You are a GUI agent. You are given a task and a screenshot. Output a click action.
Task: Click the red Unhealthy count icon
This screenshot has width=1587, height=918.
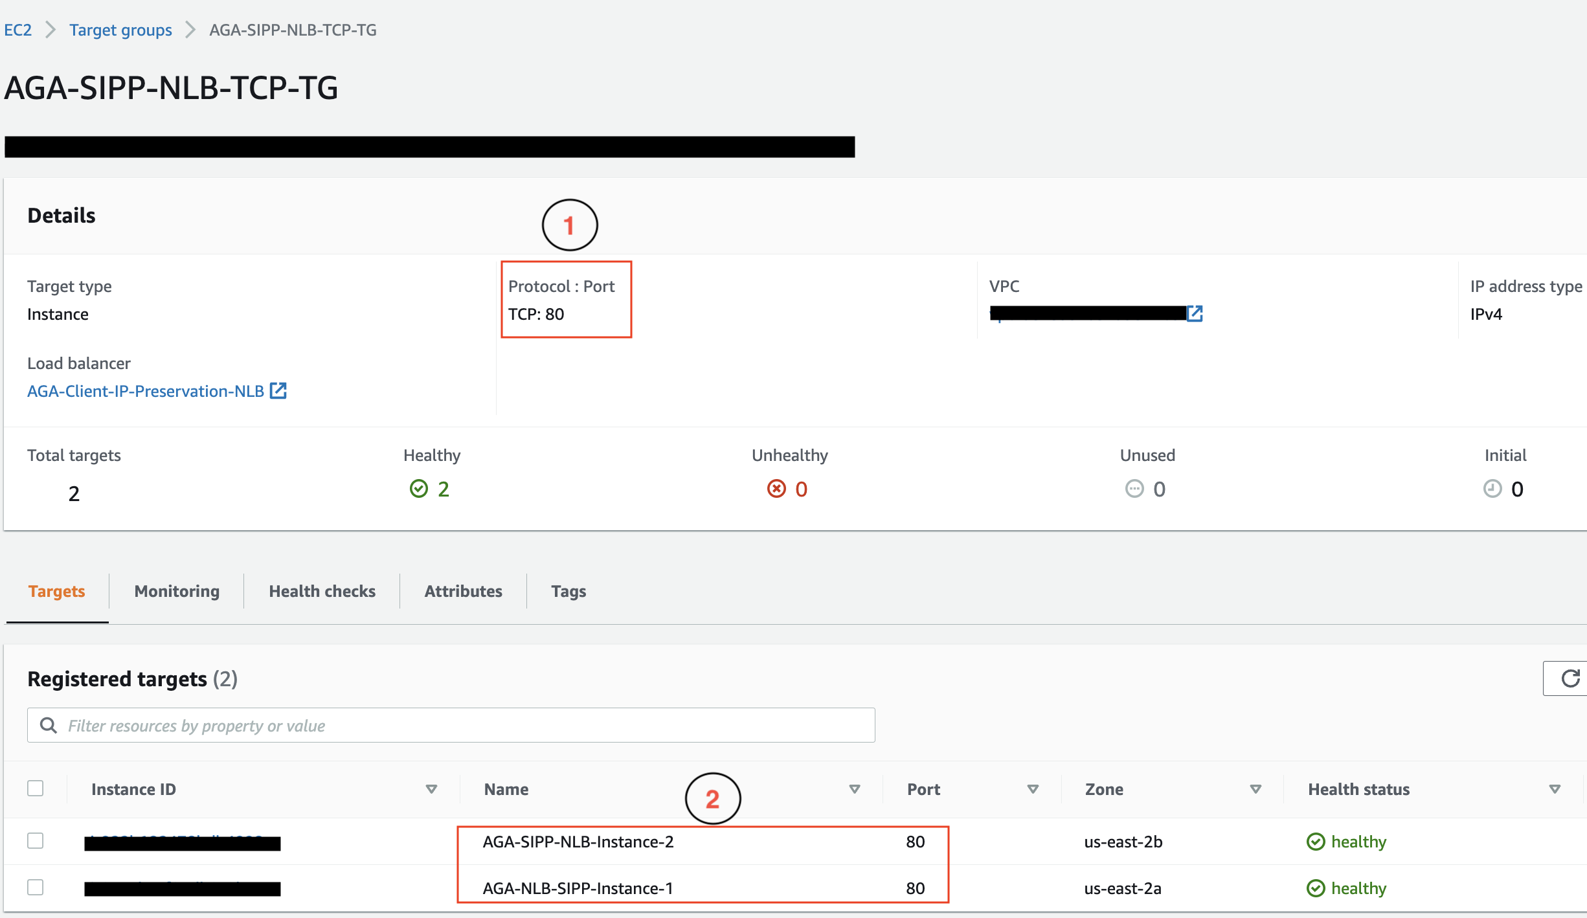776,489
